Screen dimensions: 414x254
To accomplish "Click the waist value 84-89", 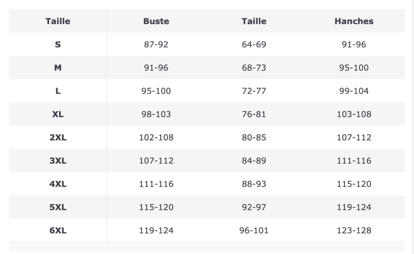I will (x=254, y=160).
